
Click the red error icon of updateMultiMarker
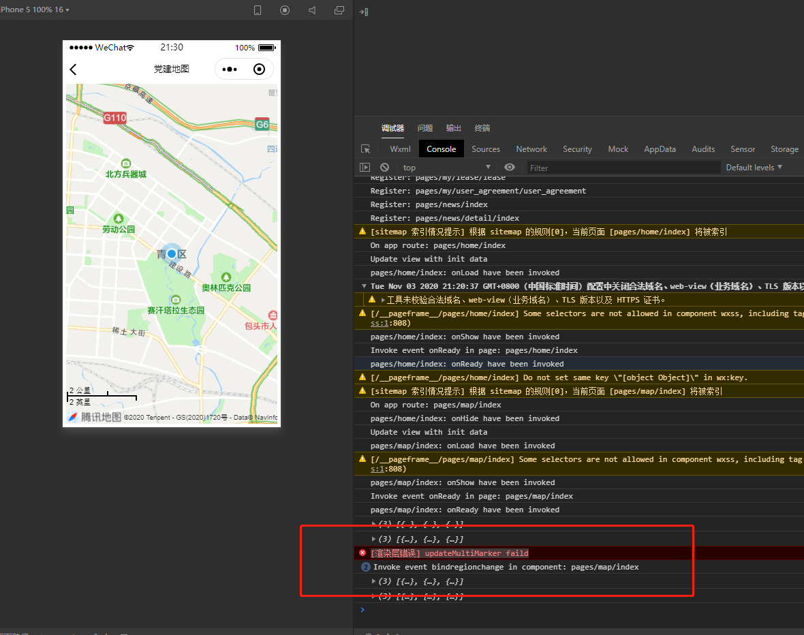tap(362, 553)
